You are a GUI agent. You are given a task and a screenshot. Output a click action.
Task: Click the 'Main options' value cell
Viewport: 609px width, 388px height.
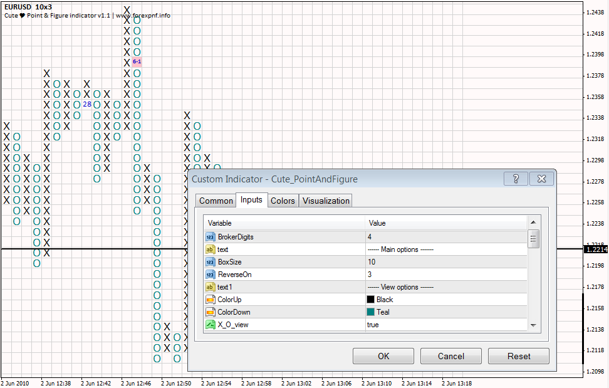click(x=446, y=249)
